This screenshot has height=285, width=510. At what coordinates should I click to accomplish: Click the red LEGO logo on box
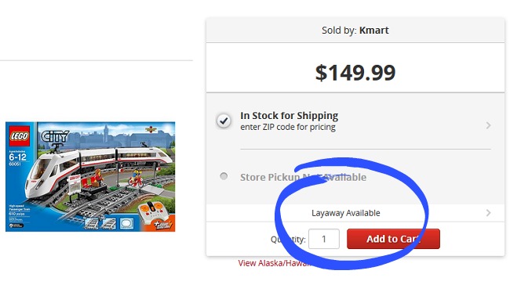(x=19, y=136)
